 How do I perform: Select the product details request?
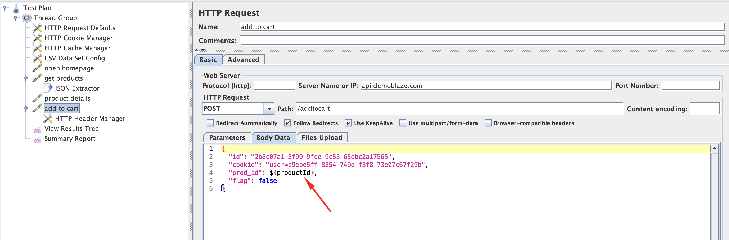coord(67,98)
